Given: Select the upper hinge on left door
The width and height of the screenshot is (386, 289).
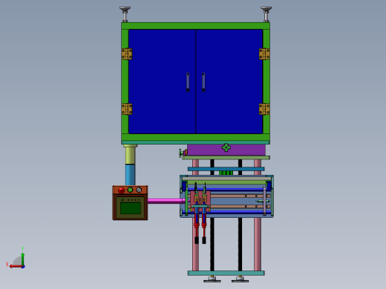Looking at the screenshot, I should [x=127, y=54].
